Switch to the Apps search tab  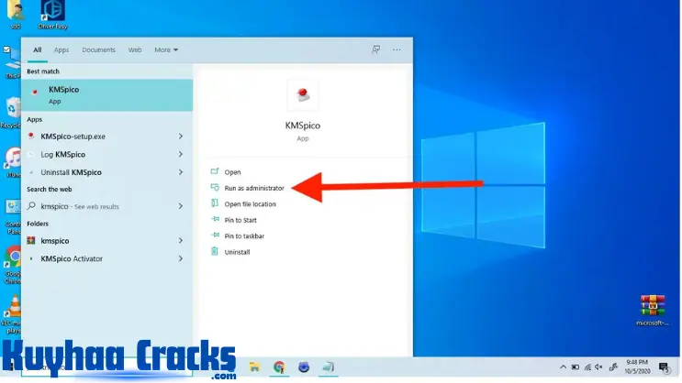point(61,49)
